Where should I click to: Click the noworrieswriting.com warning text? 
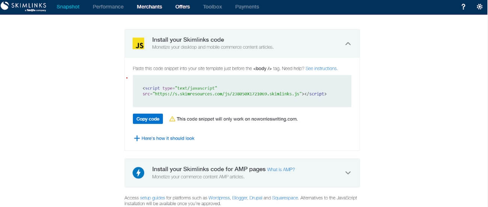click(x=237, y=119)
